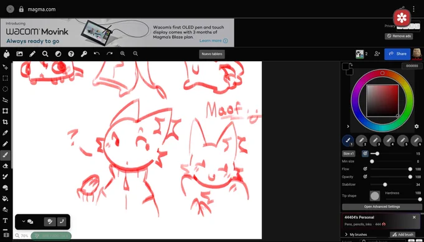The height and width of the screenshot is (242, 424).
Task: Close the 44404's Personal brush pack banner
Action: 414,217
